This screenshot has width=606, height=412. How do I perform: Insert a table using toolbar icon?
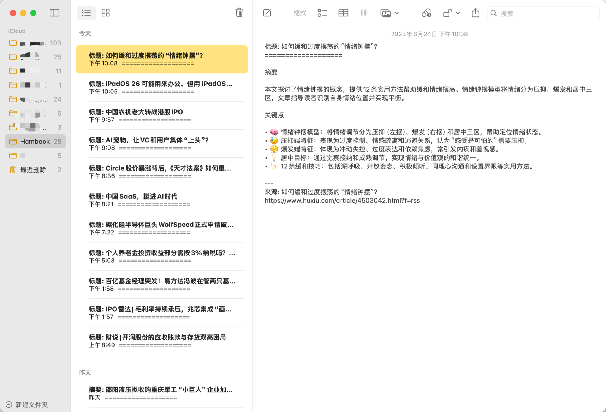click(x=343, y=13)
